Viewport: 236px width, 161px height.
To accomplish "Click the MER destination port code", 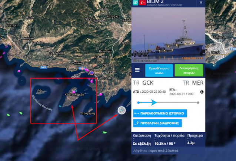I will point(198,83).
